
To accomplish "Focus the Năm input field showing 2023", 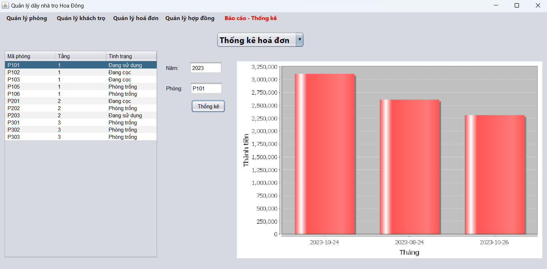I will 206,68.
